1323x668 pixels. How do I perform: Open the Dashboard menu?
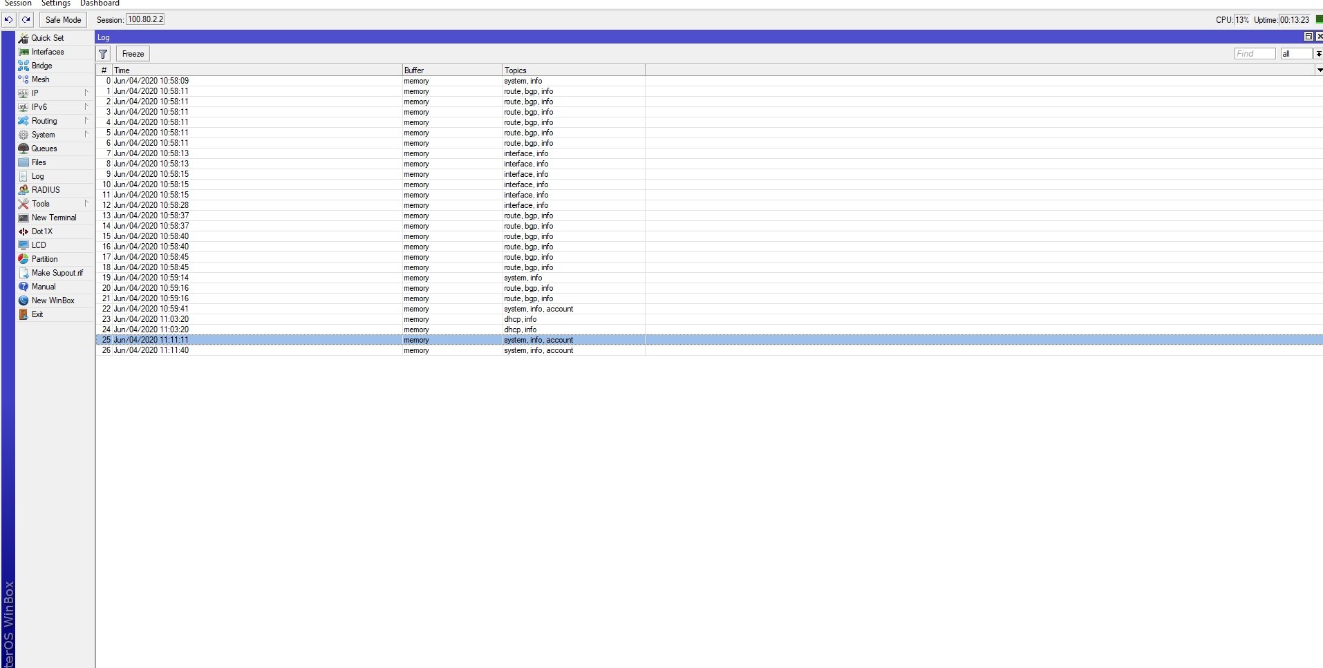[100, 3]
